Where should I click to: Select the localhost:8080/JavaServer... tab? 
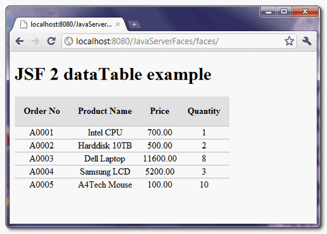pyautogui.click(x=70, y=25)
